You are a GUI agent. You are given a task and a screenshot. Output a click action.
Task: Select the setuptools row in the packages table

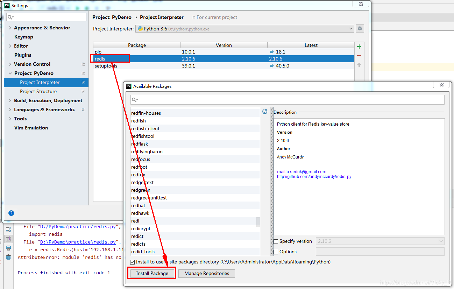(x=224, y=66)
